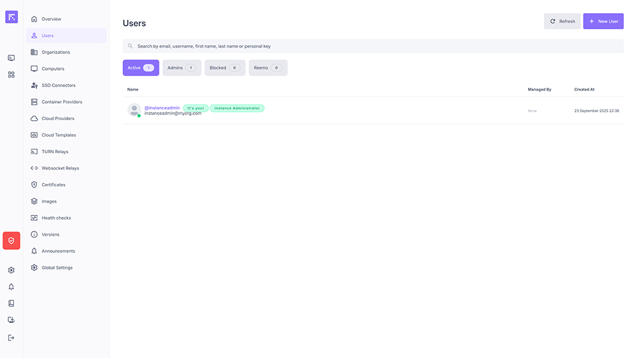Open the documentation book icon
This screenshot has height=358, width=637.
[x=11, y=303]
